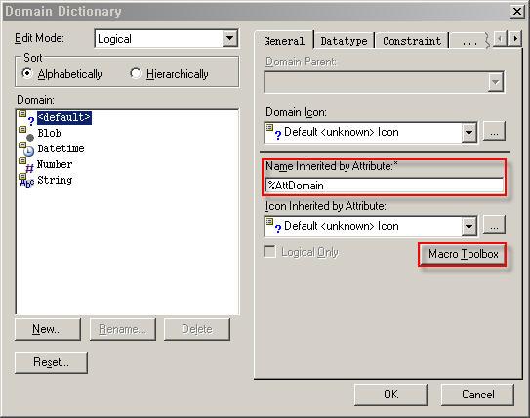530x418 pixels.
Task: Click the Rename... button
Action: point(123,329)
